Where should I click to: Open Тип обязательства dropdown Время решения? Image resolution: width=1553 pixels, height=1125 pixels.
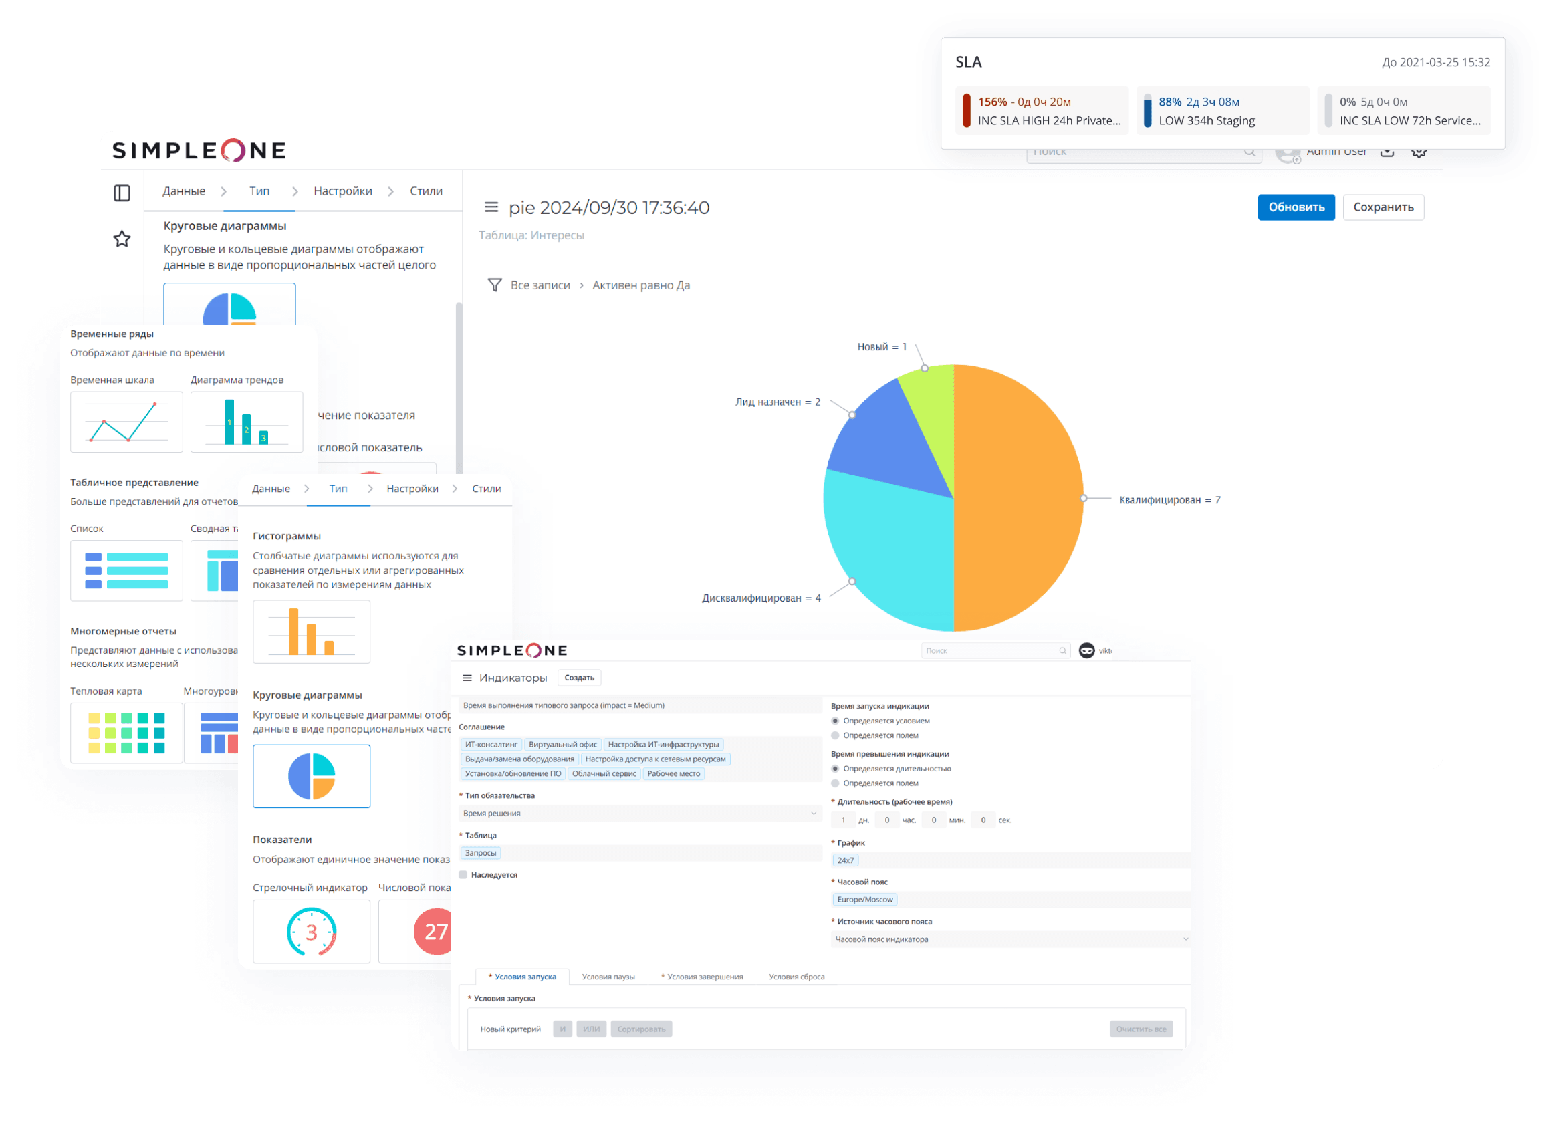click(x=640, y=813)
